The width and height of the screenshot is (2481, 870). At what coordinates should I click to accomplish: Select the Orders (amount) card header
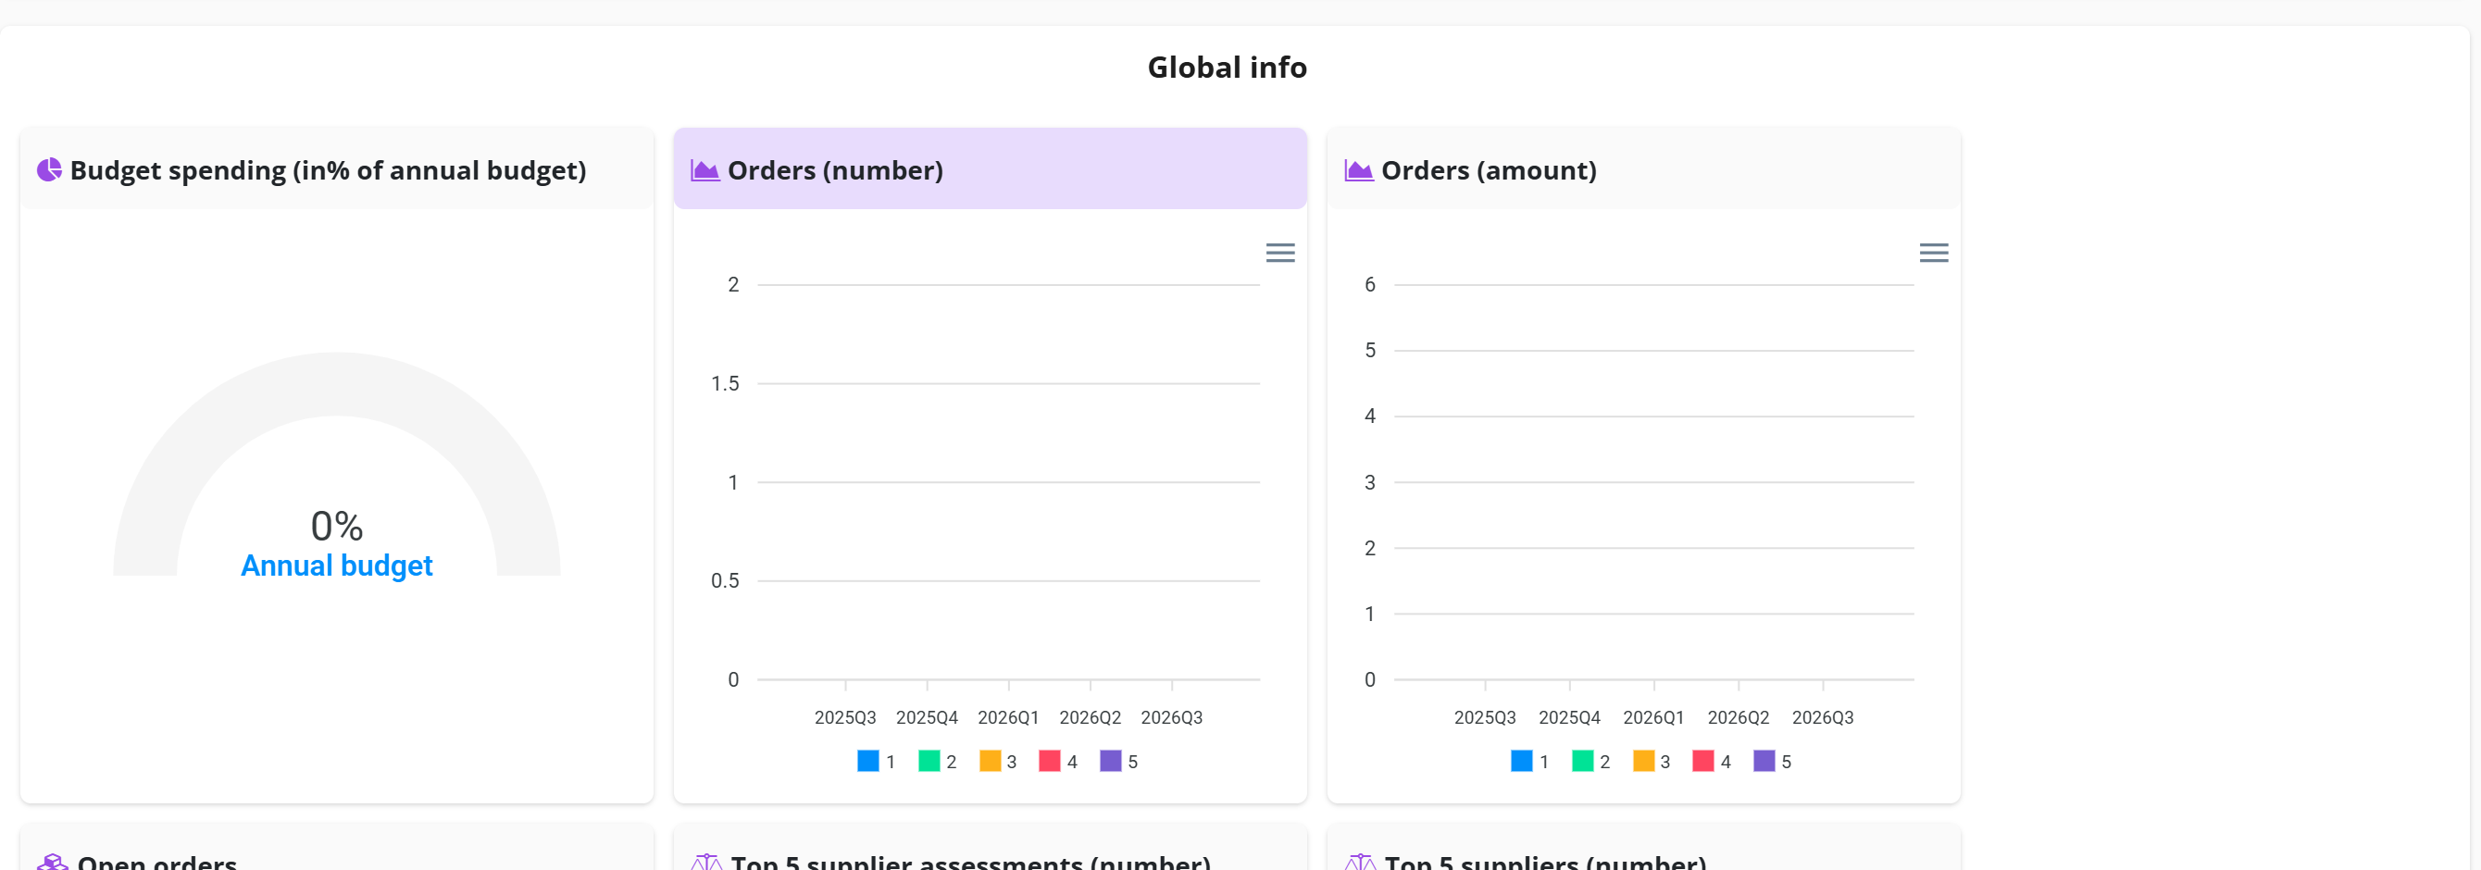point(1644,168)
